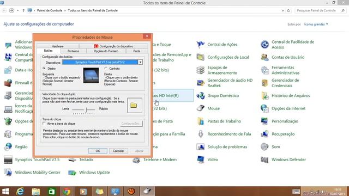Open the Central de Ações icon
349x196 pixels.
(201, 45)
